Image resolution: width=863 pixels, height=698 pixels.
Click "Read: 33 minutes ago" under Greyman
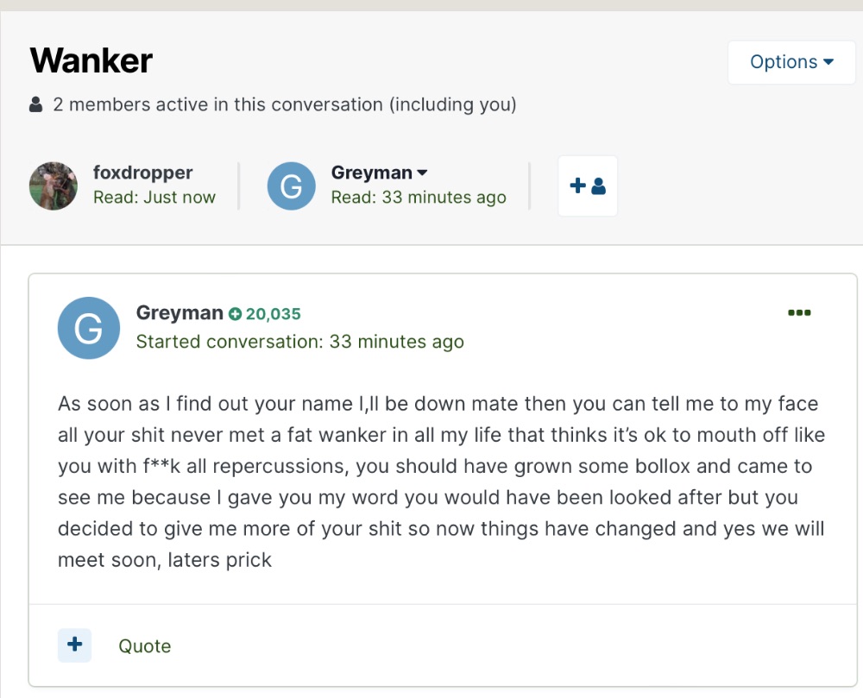coord(418,198)
